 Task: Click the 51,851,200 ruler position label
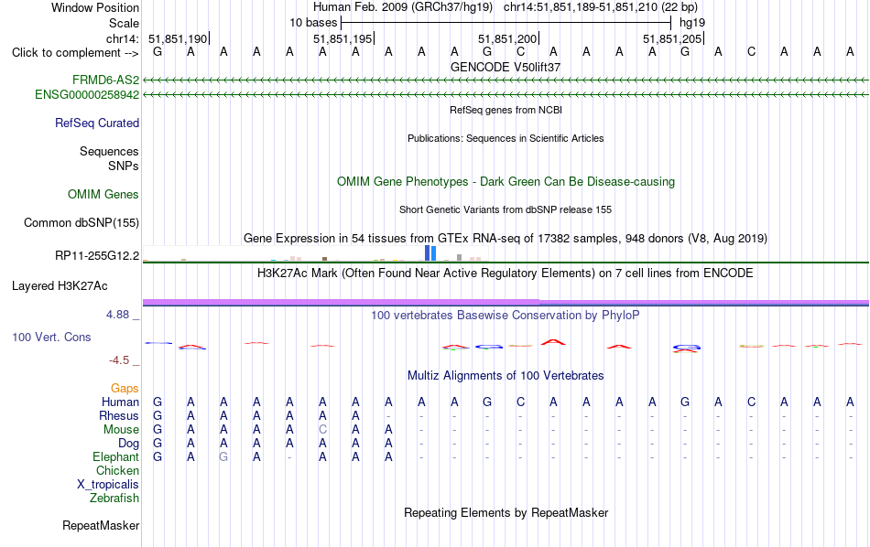click(507, 38)
